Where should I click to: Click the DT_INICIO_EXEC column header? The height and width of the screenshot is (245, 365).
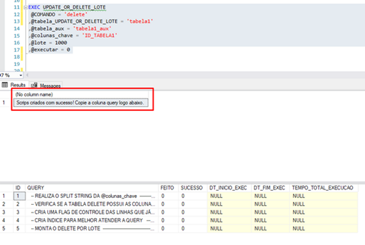click(229, 188)
